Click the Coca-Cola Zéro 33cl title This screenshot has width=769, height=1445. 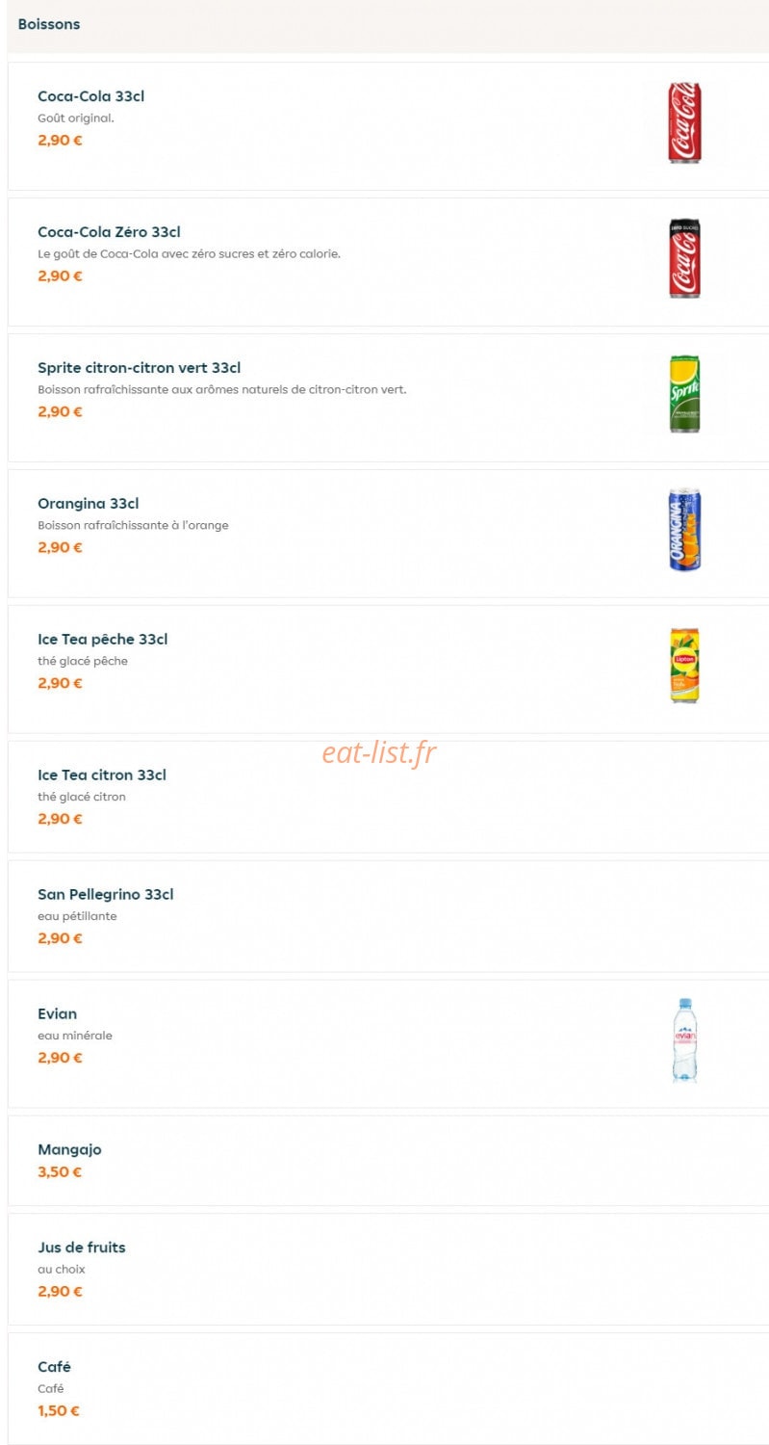point(109,232)
